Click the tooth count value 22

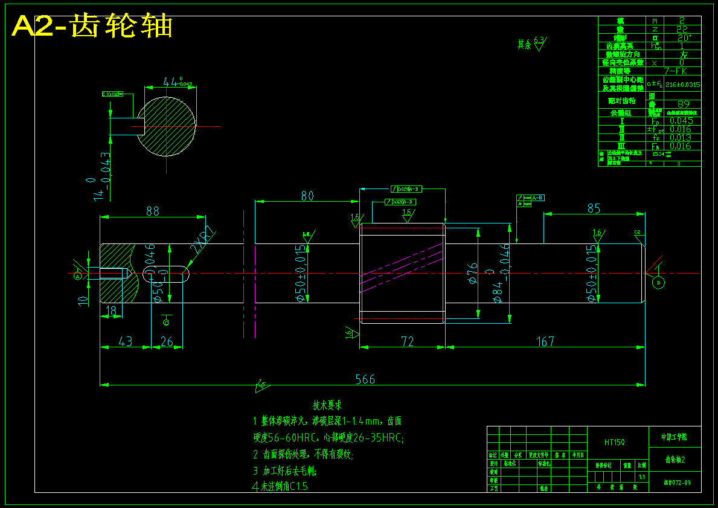682,30
